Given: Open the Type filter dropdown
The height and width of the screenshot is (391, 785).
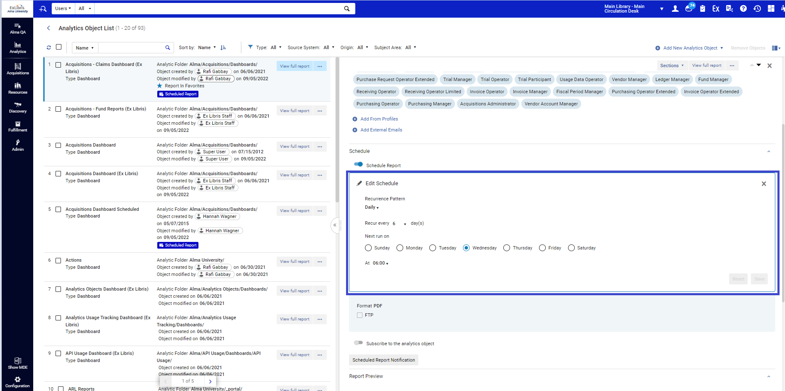Looking at the screenshot, I should click(276, 47).
